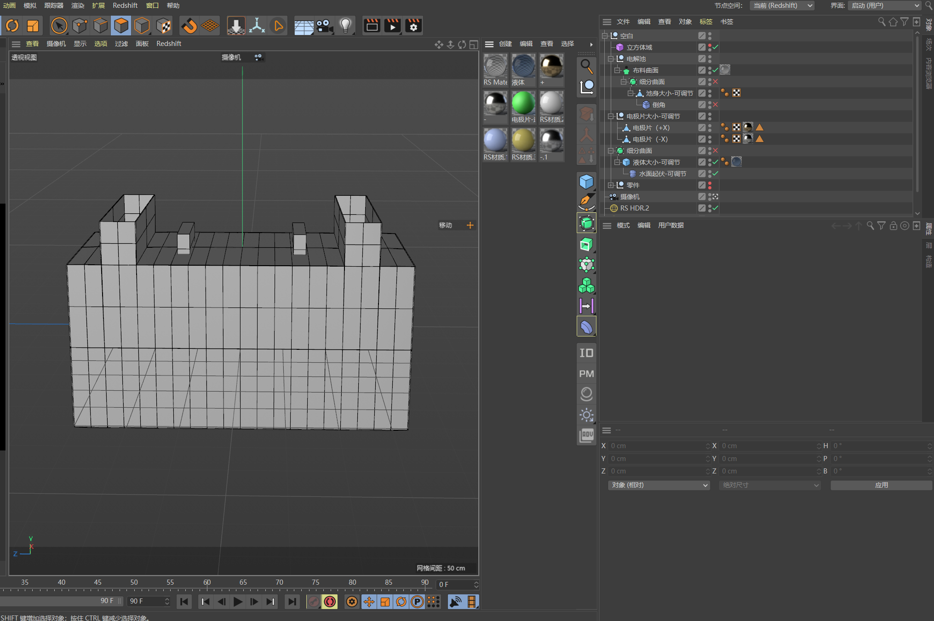
Task: Add a light bulb object
Action: tap(346, 26)
